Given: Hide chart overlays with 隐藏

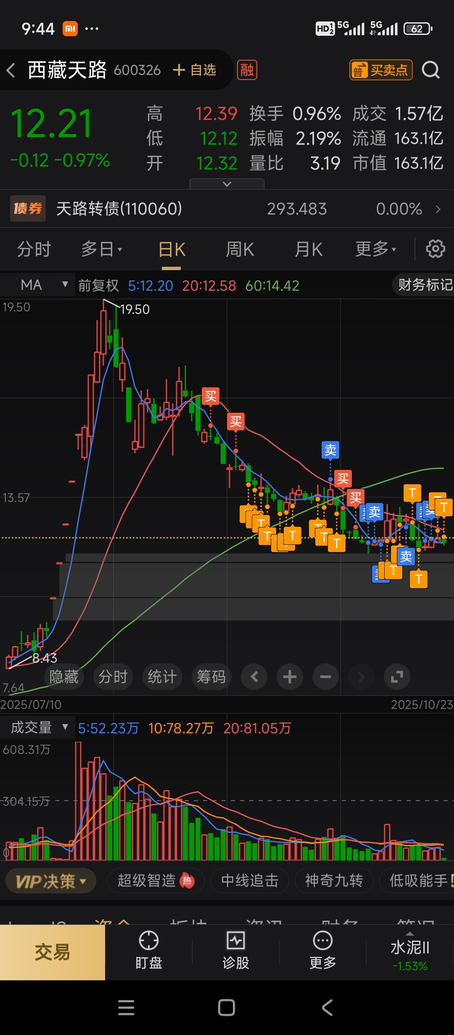Looking at the screenshot, I should pos(64,677).
